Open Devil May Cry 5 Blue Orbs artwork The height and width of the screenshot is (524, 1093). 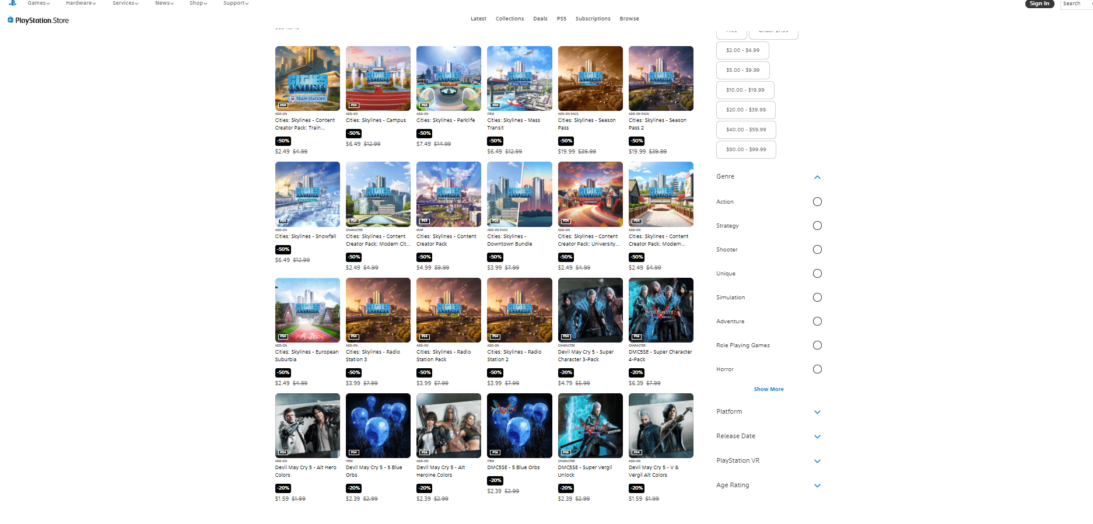pos(378,425)
